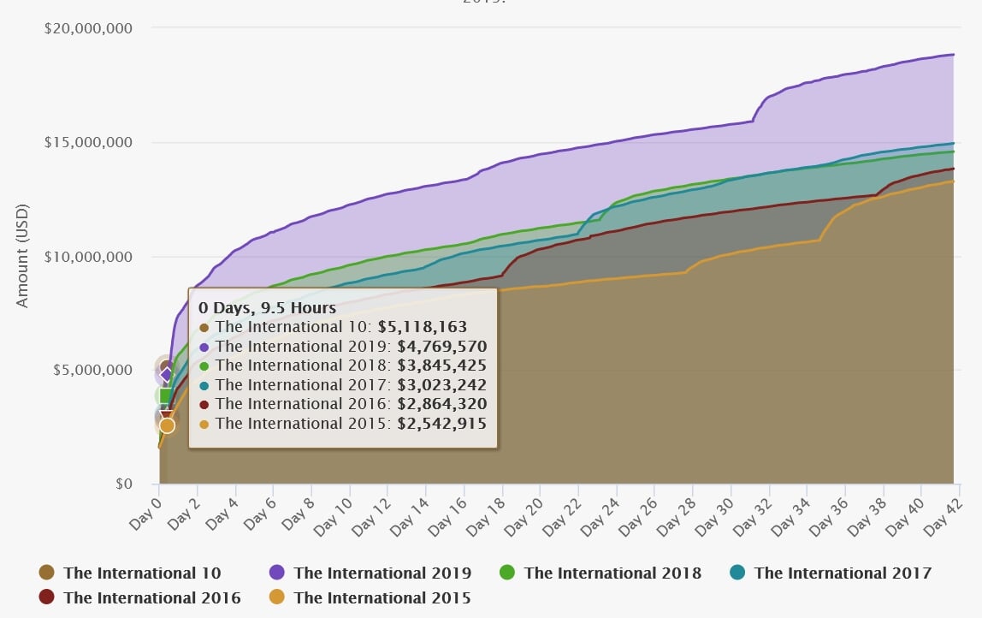
Task: Click the brown International 10 legend dot
Action: (x=47, y=573)
